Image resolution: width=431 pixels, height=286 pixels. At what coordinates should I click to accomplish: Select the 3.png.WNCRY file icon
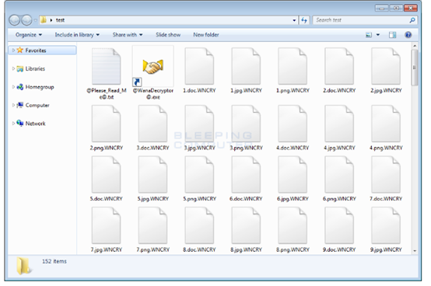246,124
